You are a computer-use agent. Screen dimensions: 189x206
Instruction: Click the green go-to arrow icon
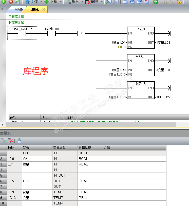[156, 2]
